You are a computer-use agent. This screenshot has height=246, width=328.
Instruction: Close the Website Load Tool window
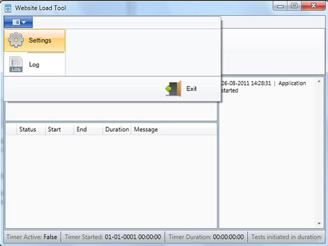[314, 6]
